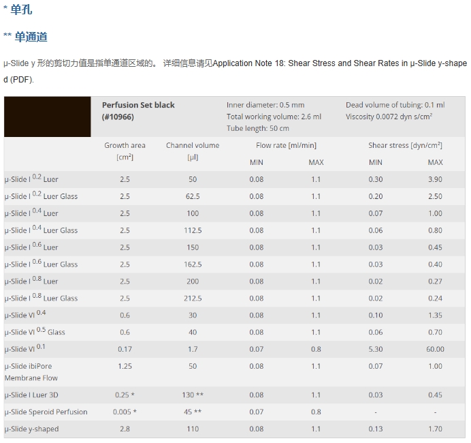Click the black Perfusion Set color swatch
The height and width of the screenshot is (443, 471).
48,117
